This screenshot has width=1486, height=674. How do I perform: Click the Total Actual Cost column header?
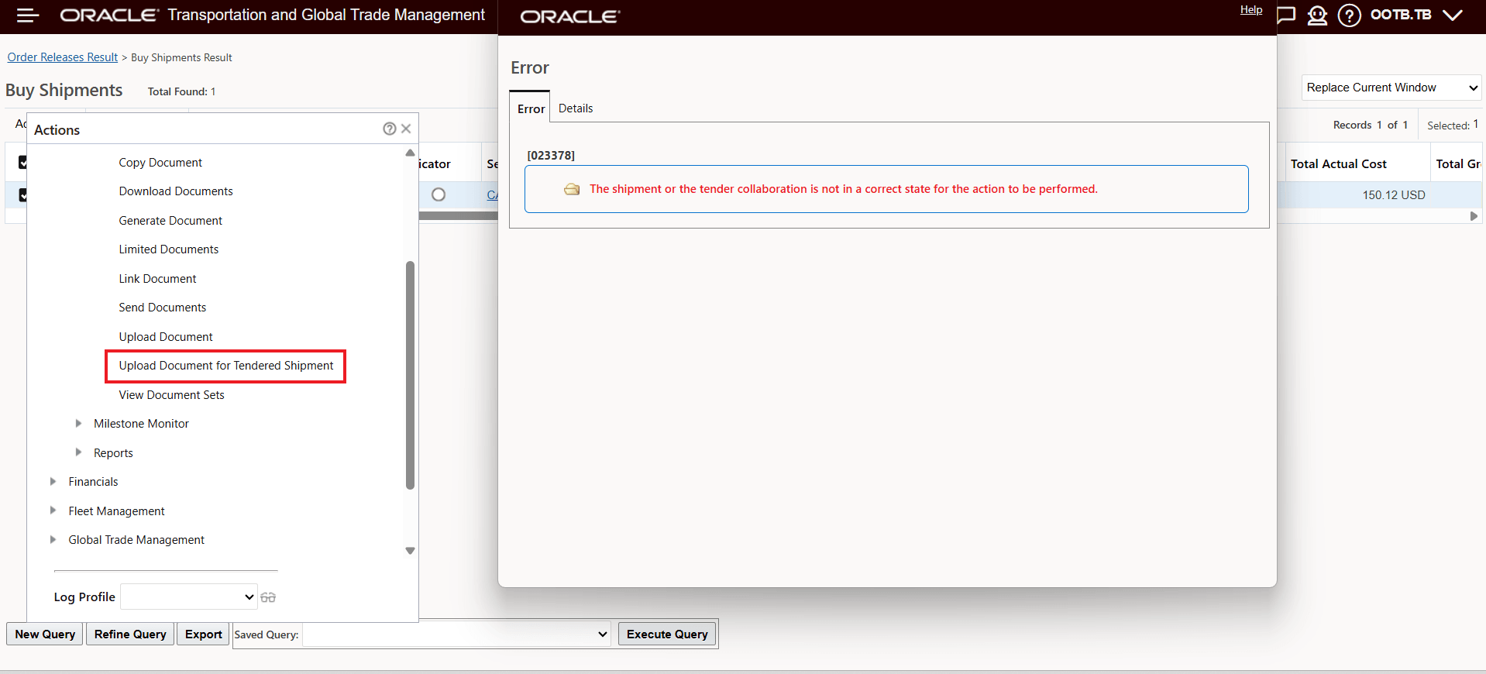1339,163
